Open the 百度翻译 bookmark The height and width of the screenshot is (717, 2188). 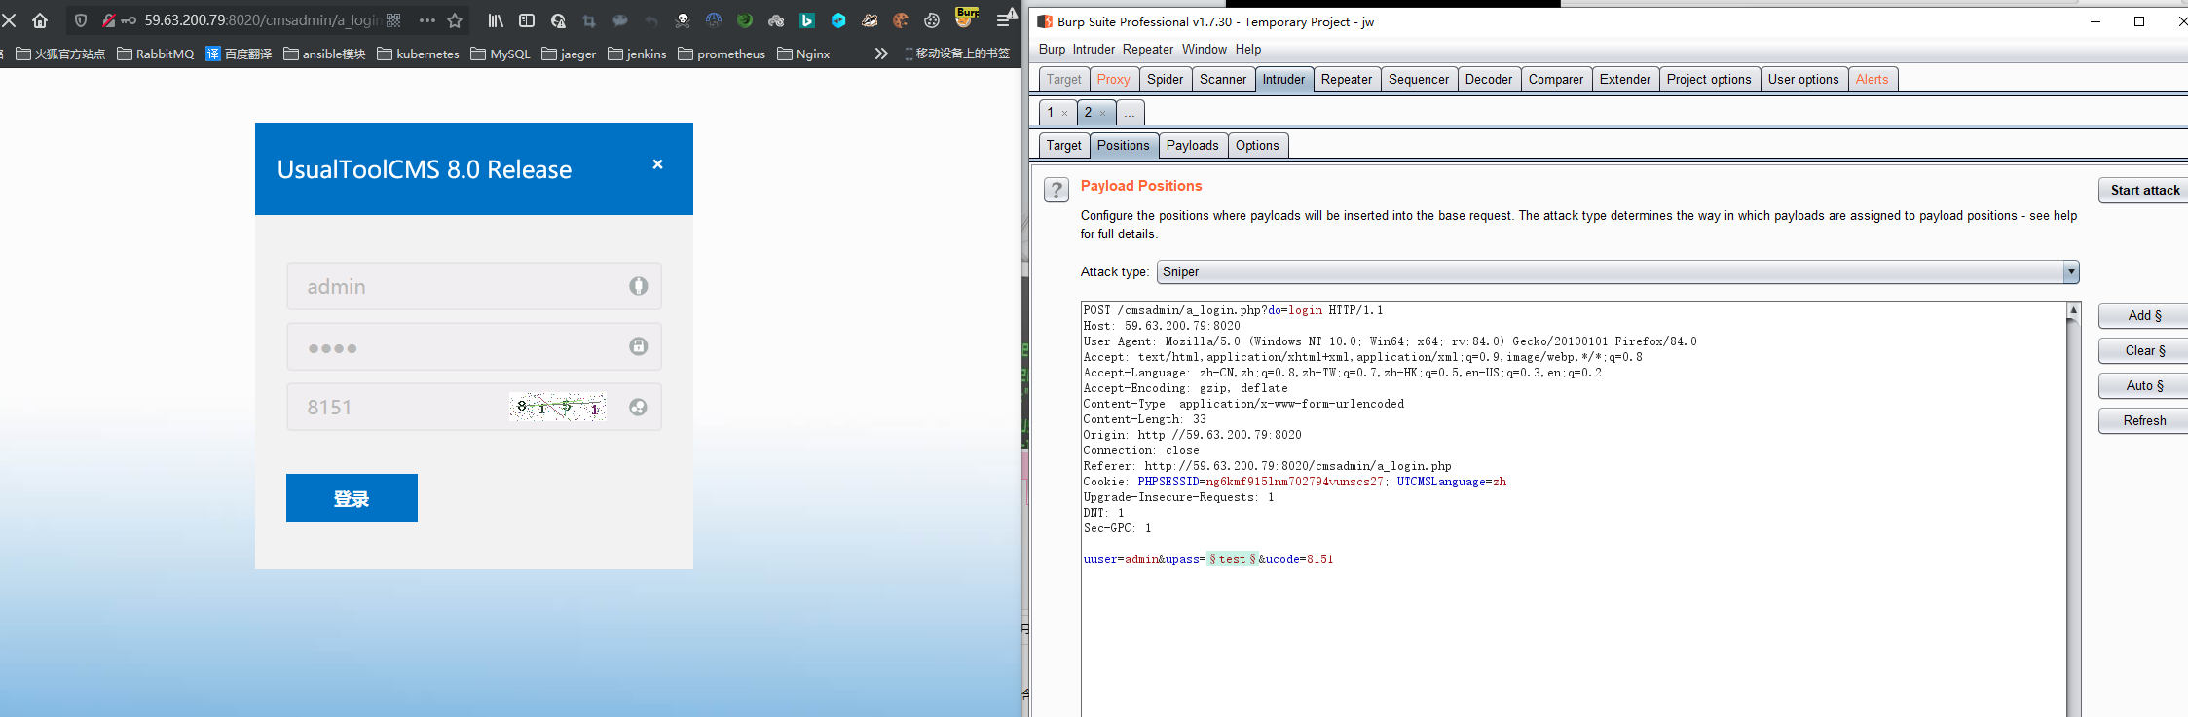tap(239, 54)
